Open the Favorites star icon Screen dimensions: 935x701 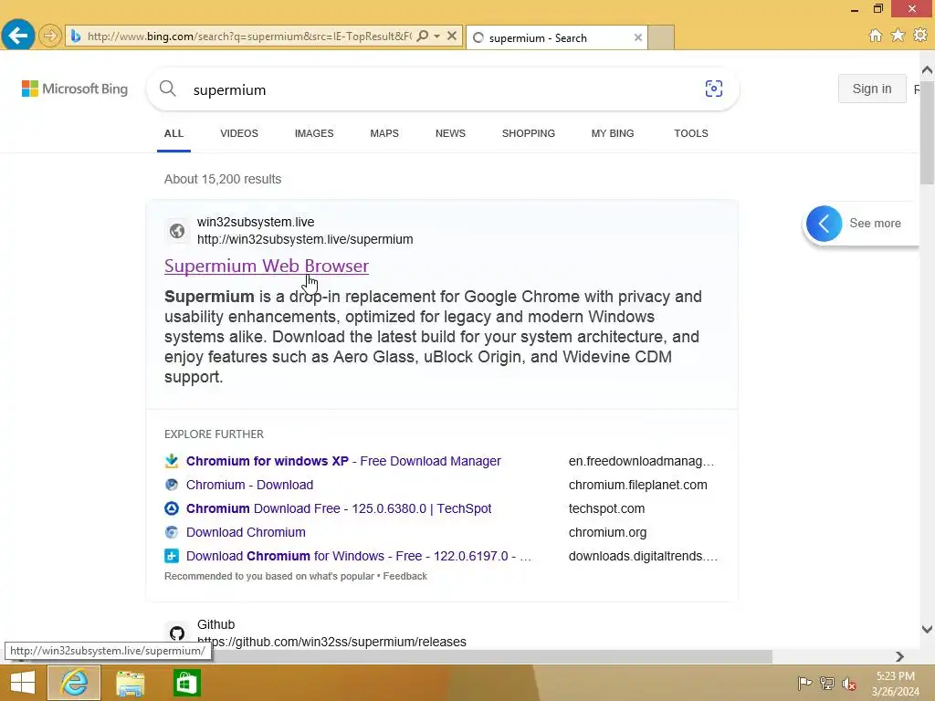click(x=898, y=36)
